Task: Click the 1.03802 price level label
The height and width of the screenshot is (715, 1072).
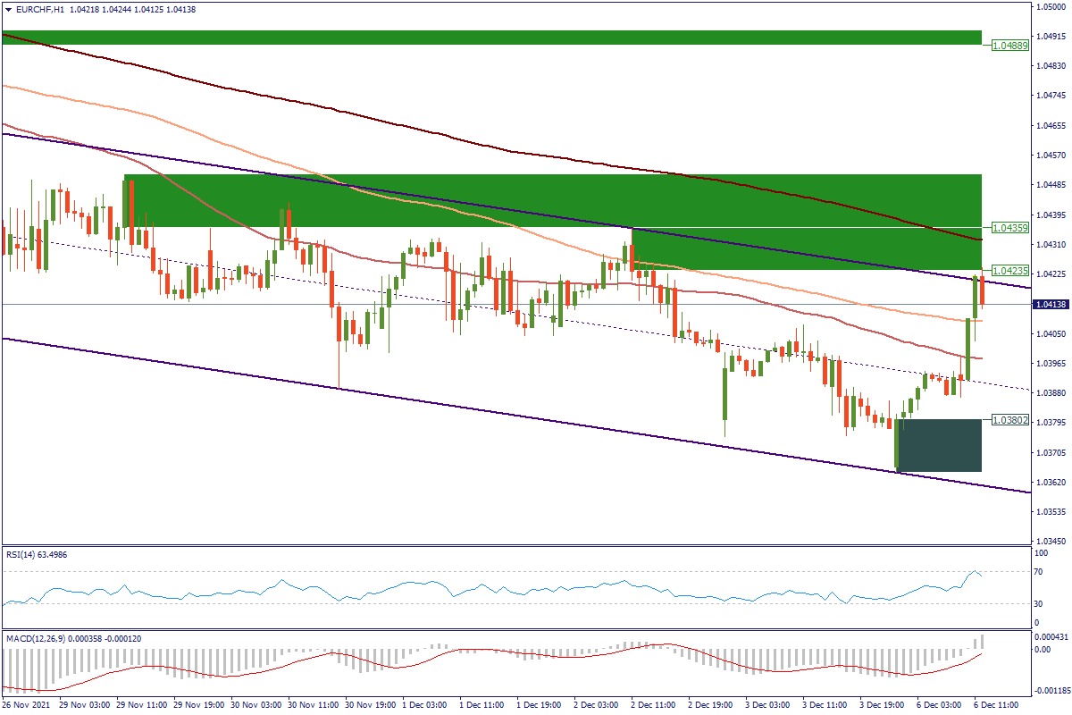Action: click(x=1010, y=419)
